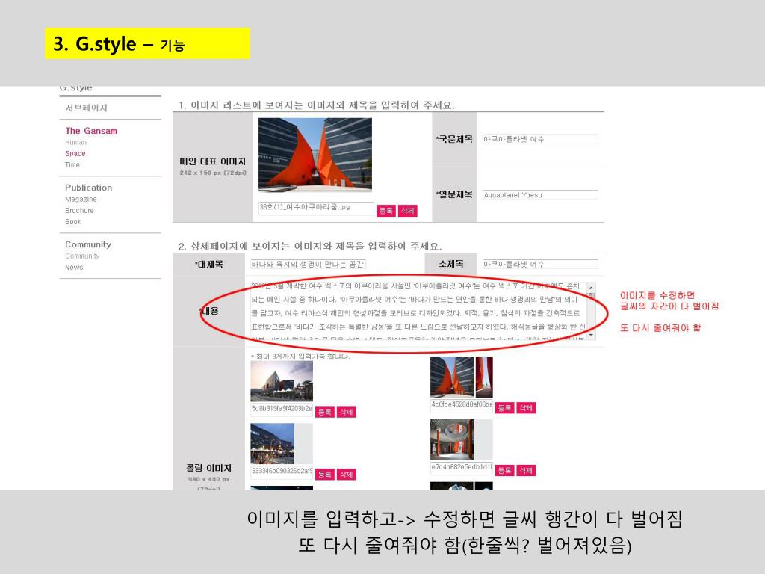This screenshot has width=765, height=574.
Task: Select rolling image thumbnail 933346b09
Action: [x=282, y=444]
